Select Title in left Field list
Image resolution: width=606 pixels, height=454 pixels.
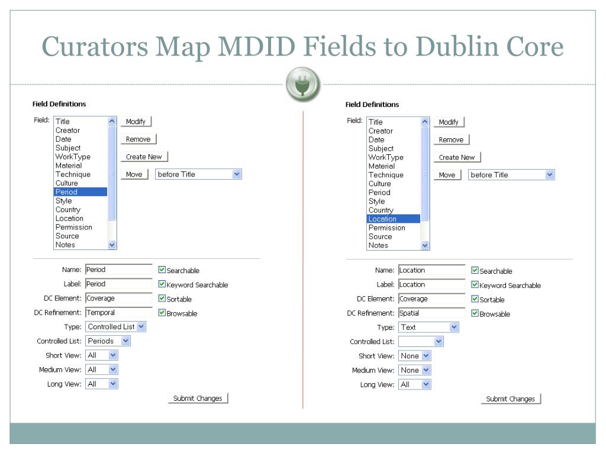click(x=80, y=121)
